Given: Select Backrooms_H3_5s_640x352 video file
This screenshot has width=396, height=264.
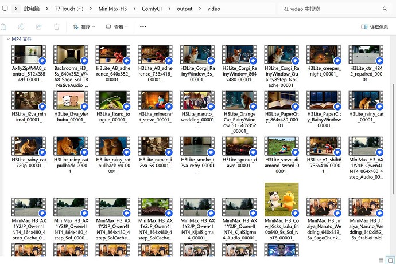Looking at the screenshot, I should coord(71,66).
